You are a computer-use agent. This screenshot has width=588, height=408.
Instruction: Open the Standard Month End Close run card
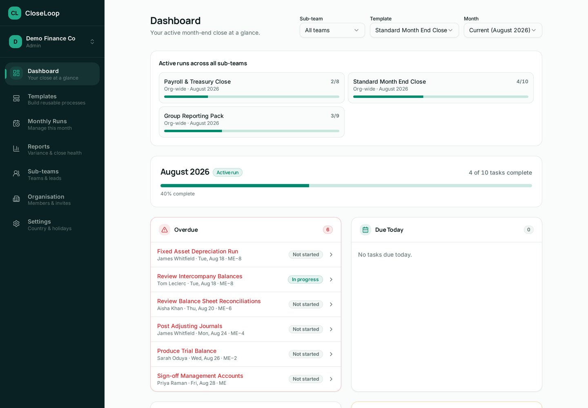point(441,88)
